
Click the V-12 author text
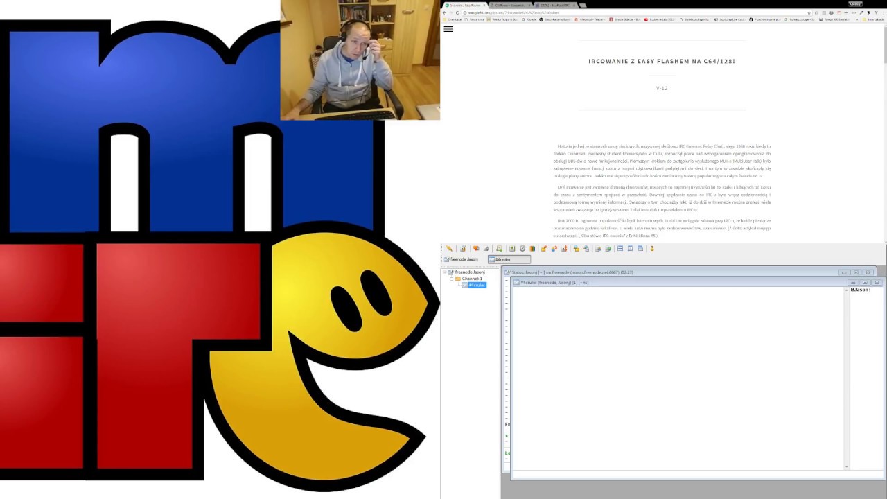662,88
